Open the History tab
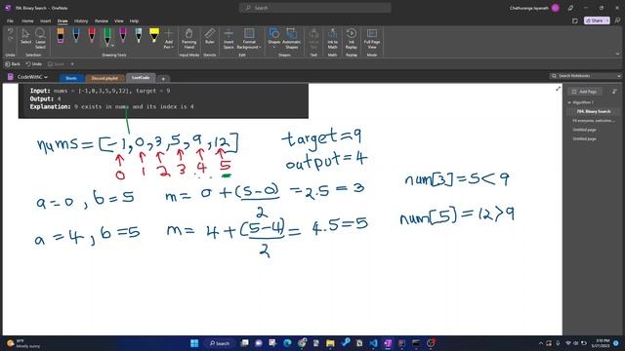 click(81, 20)
